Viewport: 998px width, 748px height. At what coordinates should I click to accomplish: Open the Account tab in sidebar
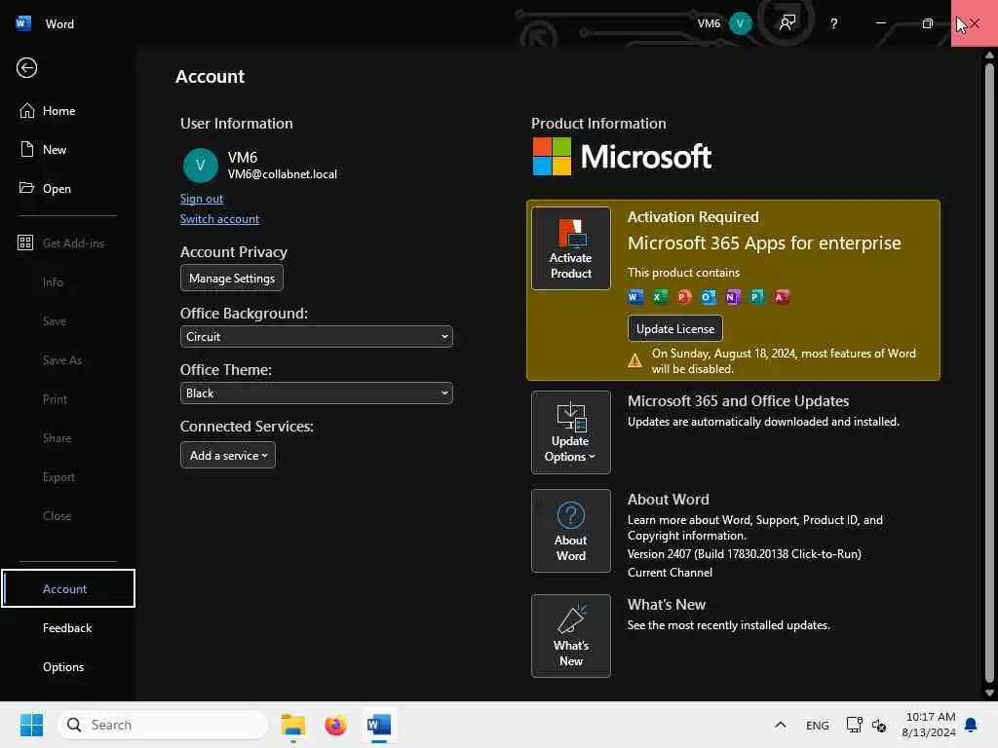68,588
